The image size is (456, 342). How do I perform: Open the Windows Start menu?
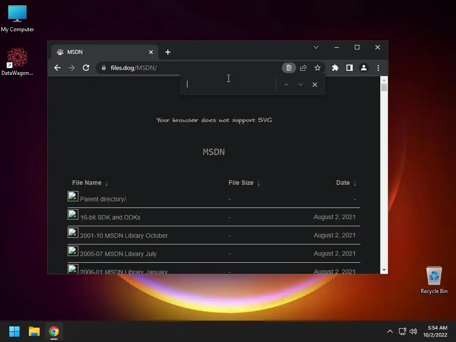tap(14, 331)
